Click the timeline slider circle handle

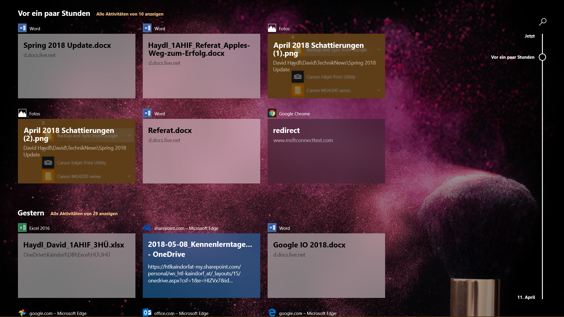point(543,57)
